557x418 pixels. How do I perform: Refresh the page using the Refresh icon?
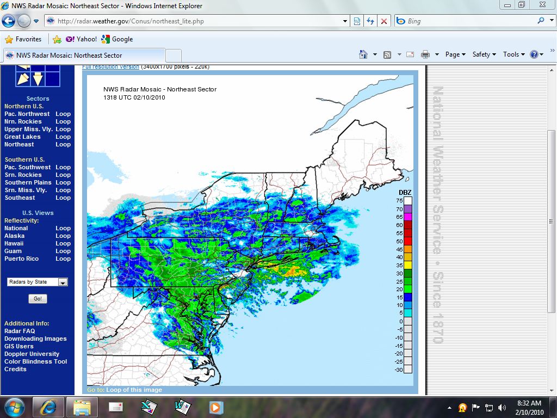[x=370, y=21]
